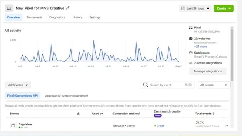Open the History tab
This screenshot has width=242, height=136.
tap(77, 17)
